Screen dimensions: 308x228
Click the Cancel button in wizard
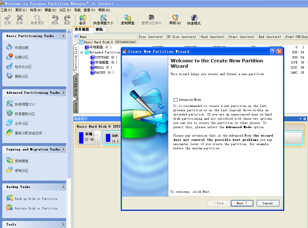pyautogui.click(x=268, y=203)
